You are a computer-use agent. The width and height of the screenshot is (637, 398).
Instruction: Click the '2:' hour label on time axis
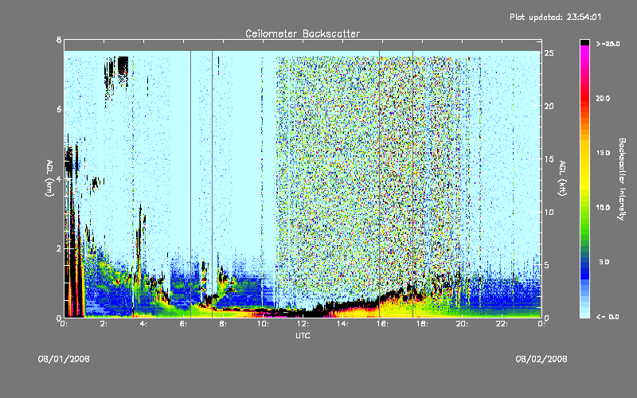[104, 324]
